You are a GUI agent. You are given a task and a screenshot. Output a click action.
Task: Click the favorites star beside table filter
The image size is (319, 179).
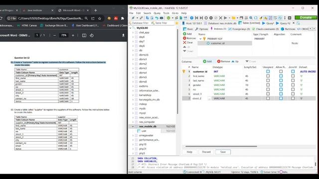coord(177,23)
